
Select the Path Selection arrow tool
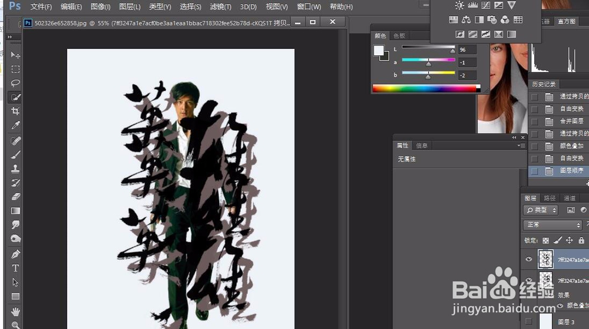pos(15,282)
